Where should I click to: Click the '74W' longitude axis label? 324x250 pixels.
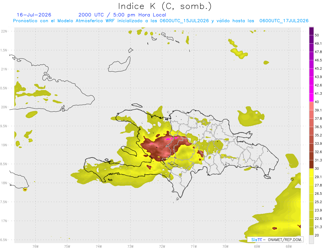click(x=99, y=246)
